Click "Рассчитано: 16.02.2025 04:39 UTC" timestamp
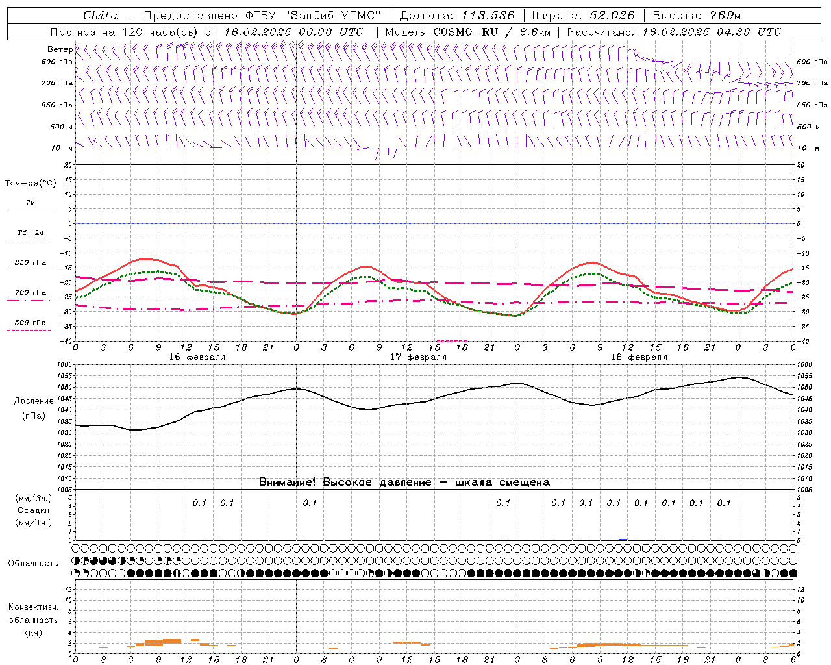This screenshot has width=831, height=665. click(674, 32)
